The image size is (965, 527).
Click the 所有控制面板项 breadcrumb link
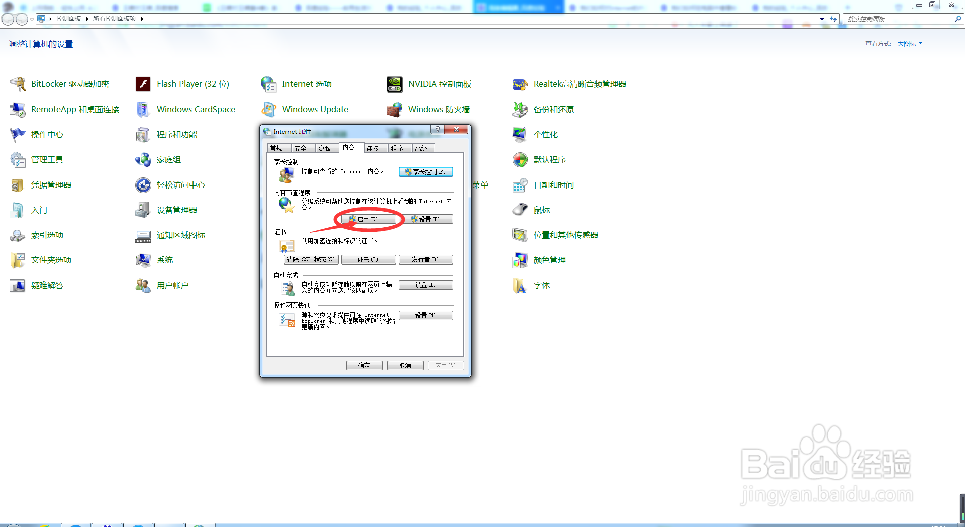pyautogui.click(x=115, y=19)
